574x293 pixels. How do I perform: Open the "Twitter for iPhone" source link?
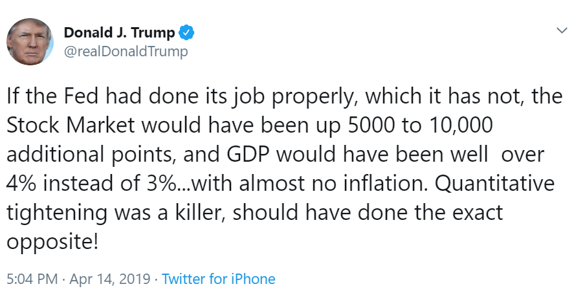(219, 279)
